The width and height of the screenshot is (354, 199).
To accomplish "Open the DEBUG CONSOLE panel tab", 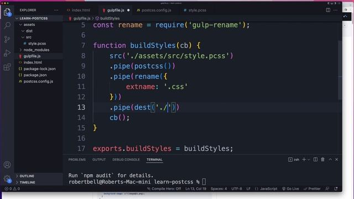I will click(126, 160).
